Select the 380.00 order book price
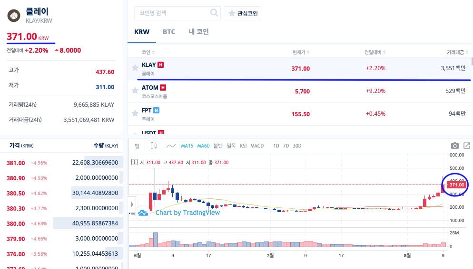The image size is (473, 269). pyautogui.click(x=16, y=224)
